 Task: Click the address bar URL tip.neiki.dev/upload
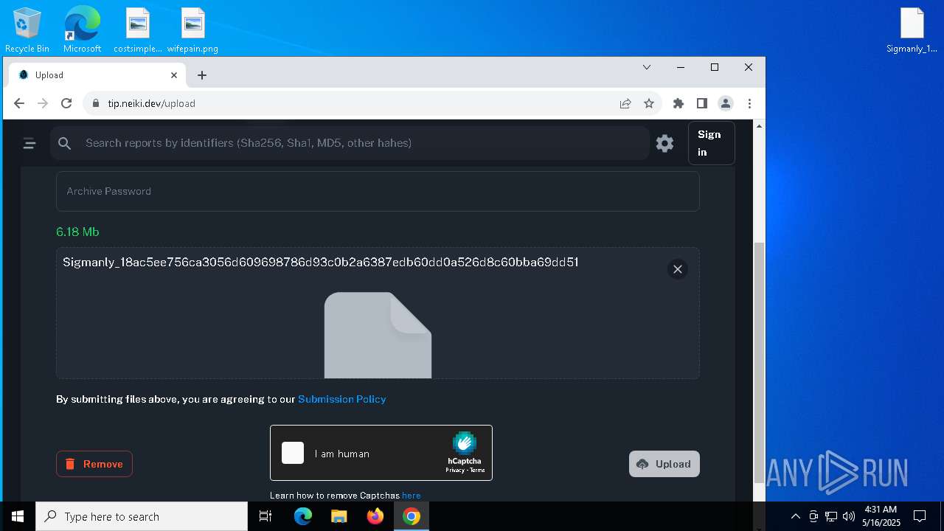click(x=151, y=103)
